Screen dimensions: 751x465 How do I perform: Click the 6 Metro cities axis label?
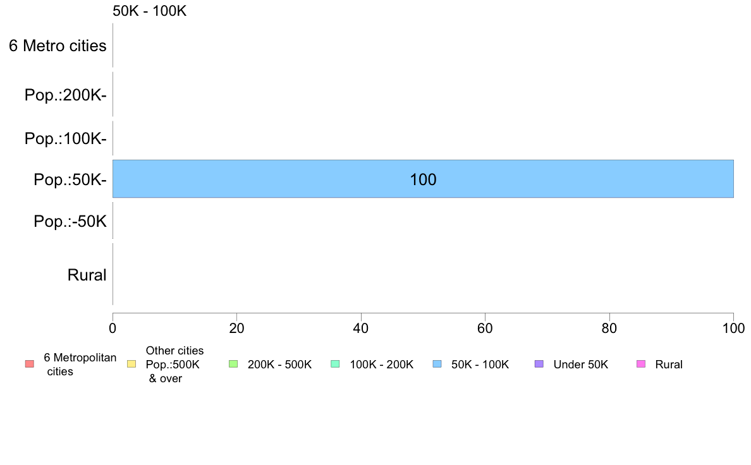coord(58,45)
